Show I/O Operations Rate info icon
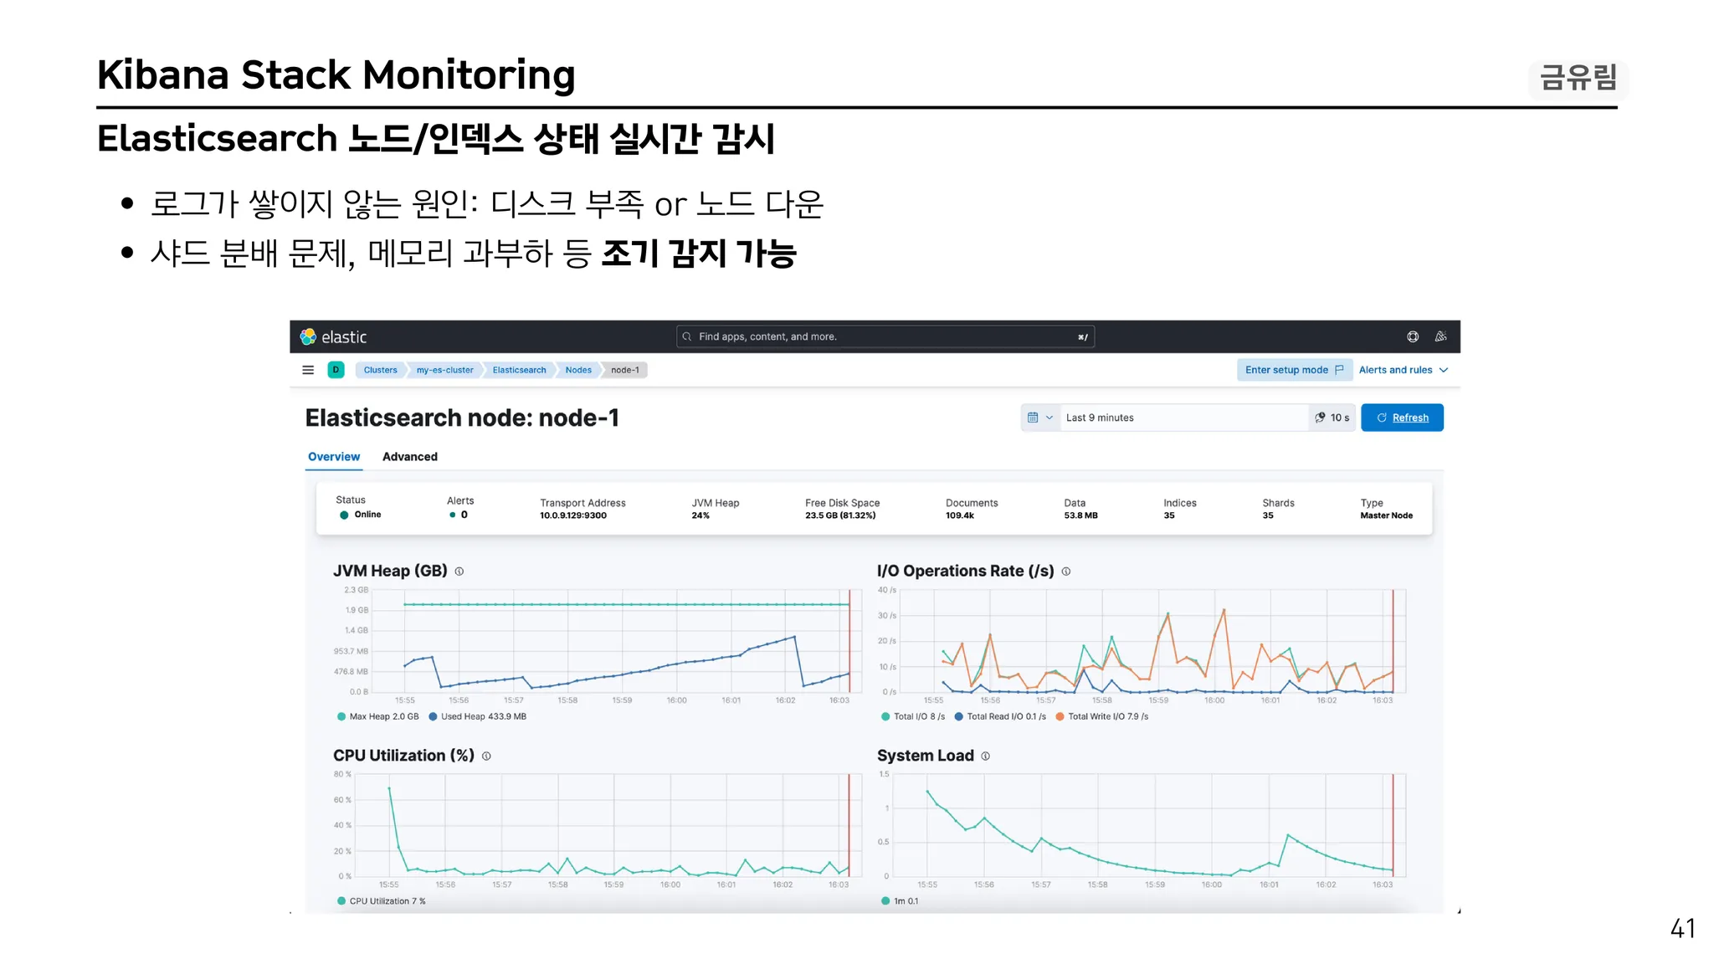The height and width of the screenshot is (964, 1714). tap(1066, 572)
